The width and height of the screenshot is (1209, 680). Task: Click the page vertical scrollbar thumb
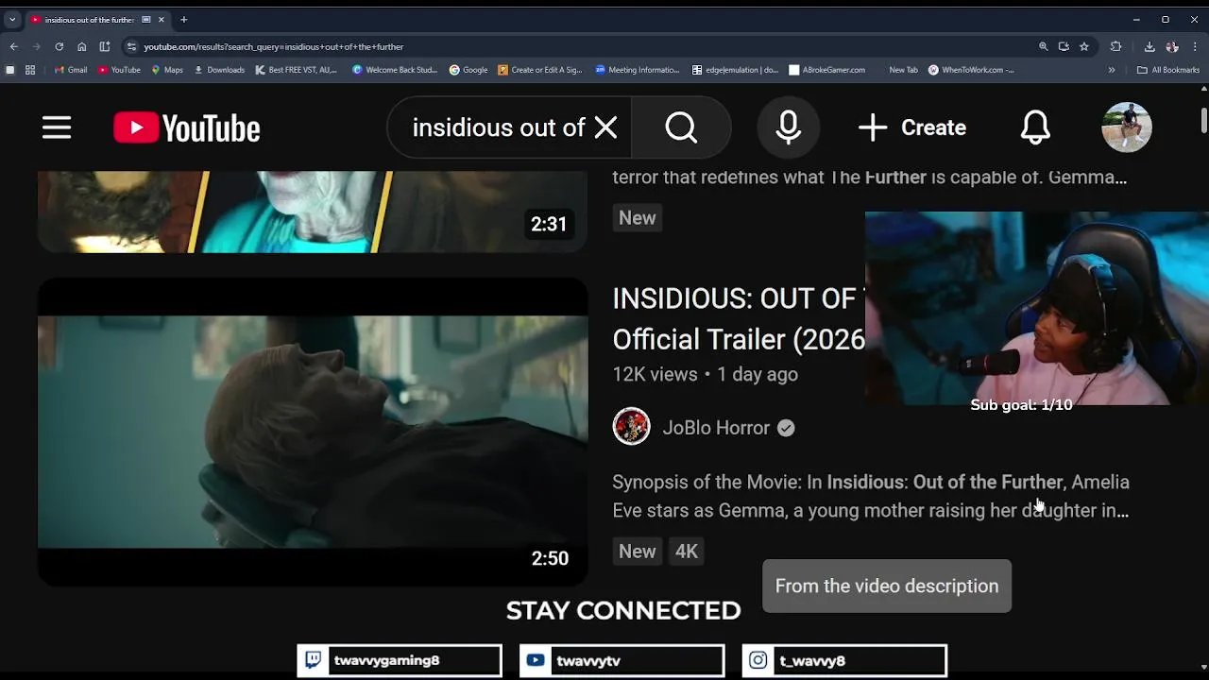[1203, 121]
